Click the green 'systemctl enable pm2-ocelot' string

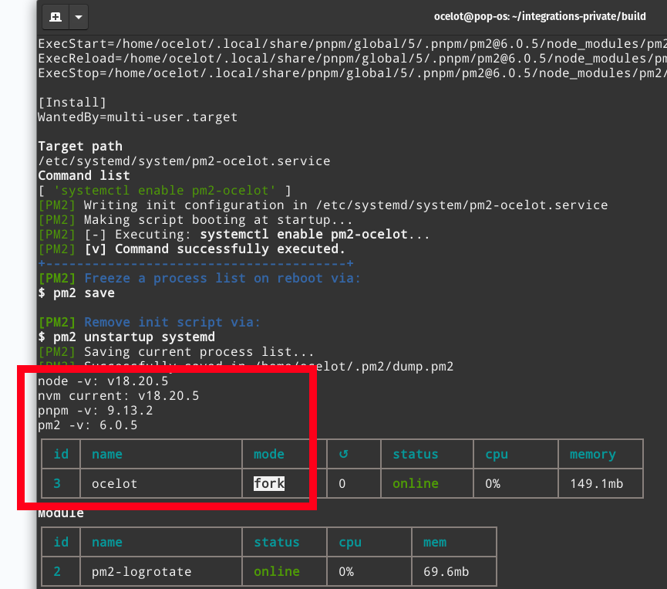(164, 191)
